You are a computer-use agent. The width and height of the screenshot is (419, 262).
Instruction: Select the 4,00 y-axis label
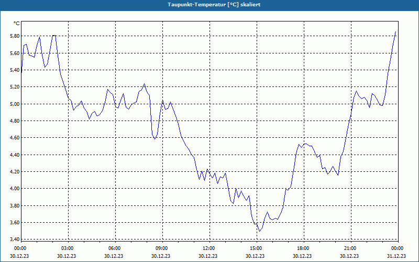[15, 189]
